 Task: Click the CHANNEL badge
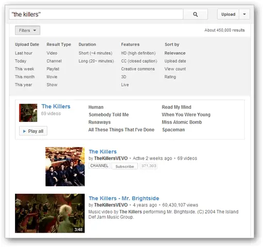(99, 166)
